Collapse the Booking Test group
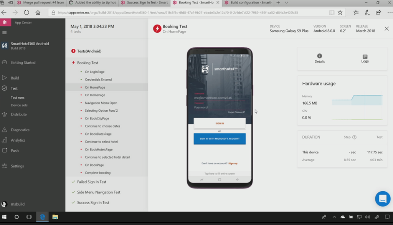Viewport: 393px width, 225px height. pos(88,63)
